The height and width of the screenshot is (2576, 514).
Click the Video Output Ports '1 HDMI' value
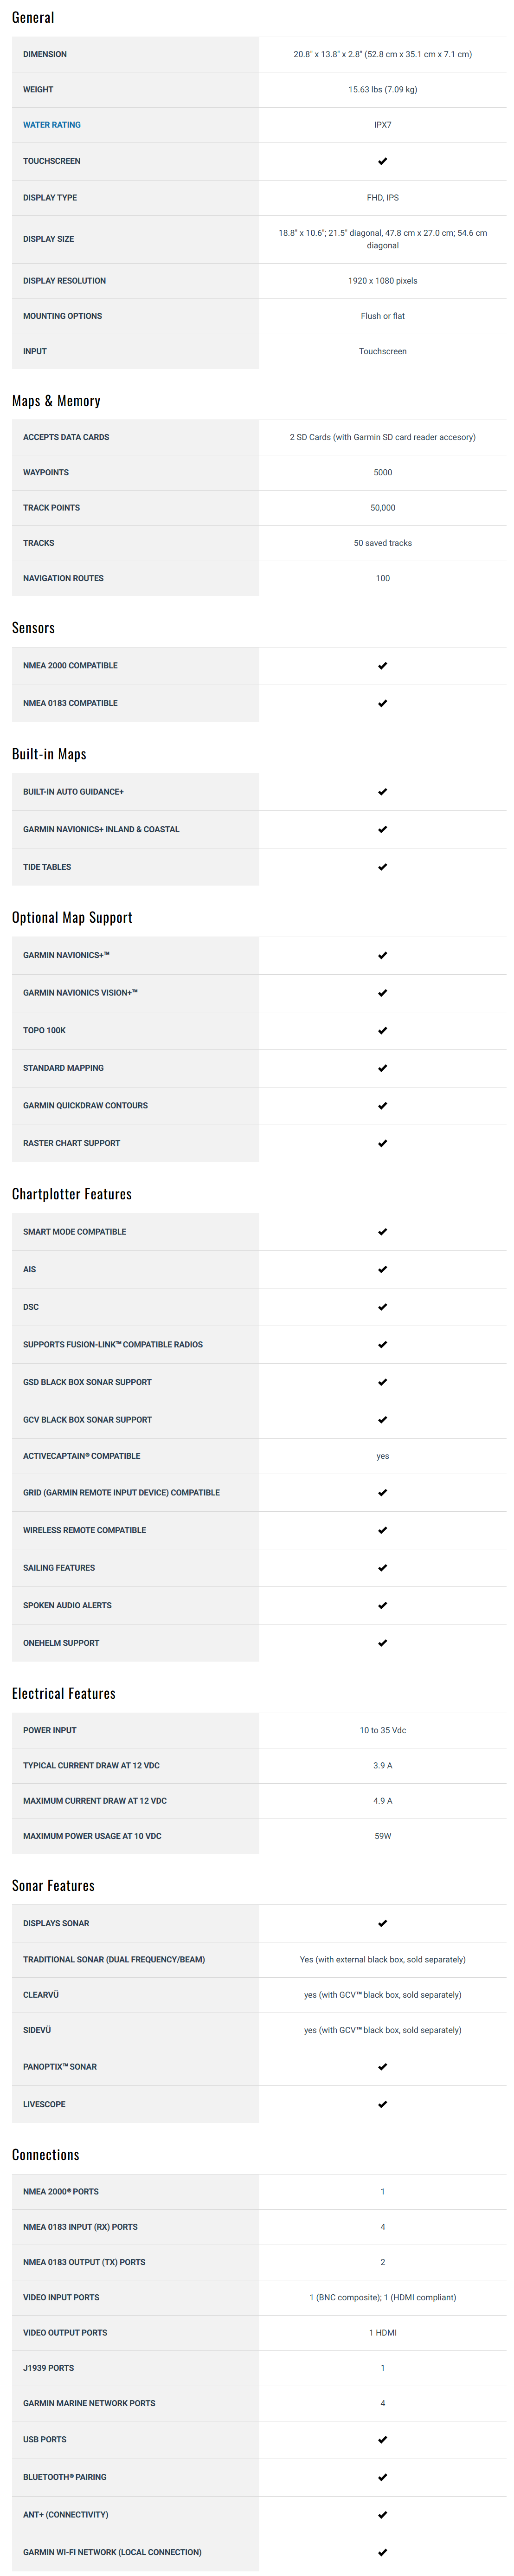pyautogui.click(x=382, y=2332)
